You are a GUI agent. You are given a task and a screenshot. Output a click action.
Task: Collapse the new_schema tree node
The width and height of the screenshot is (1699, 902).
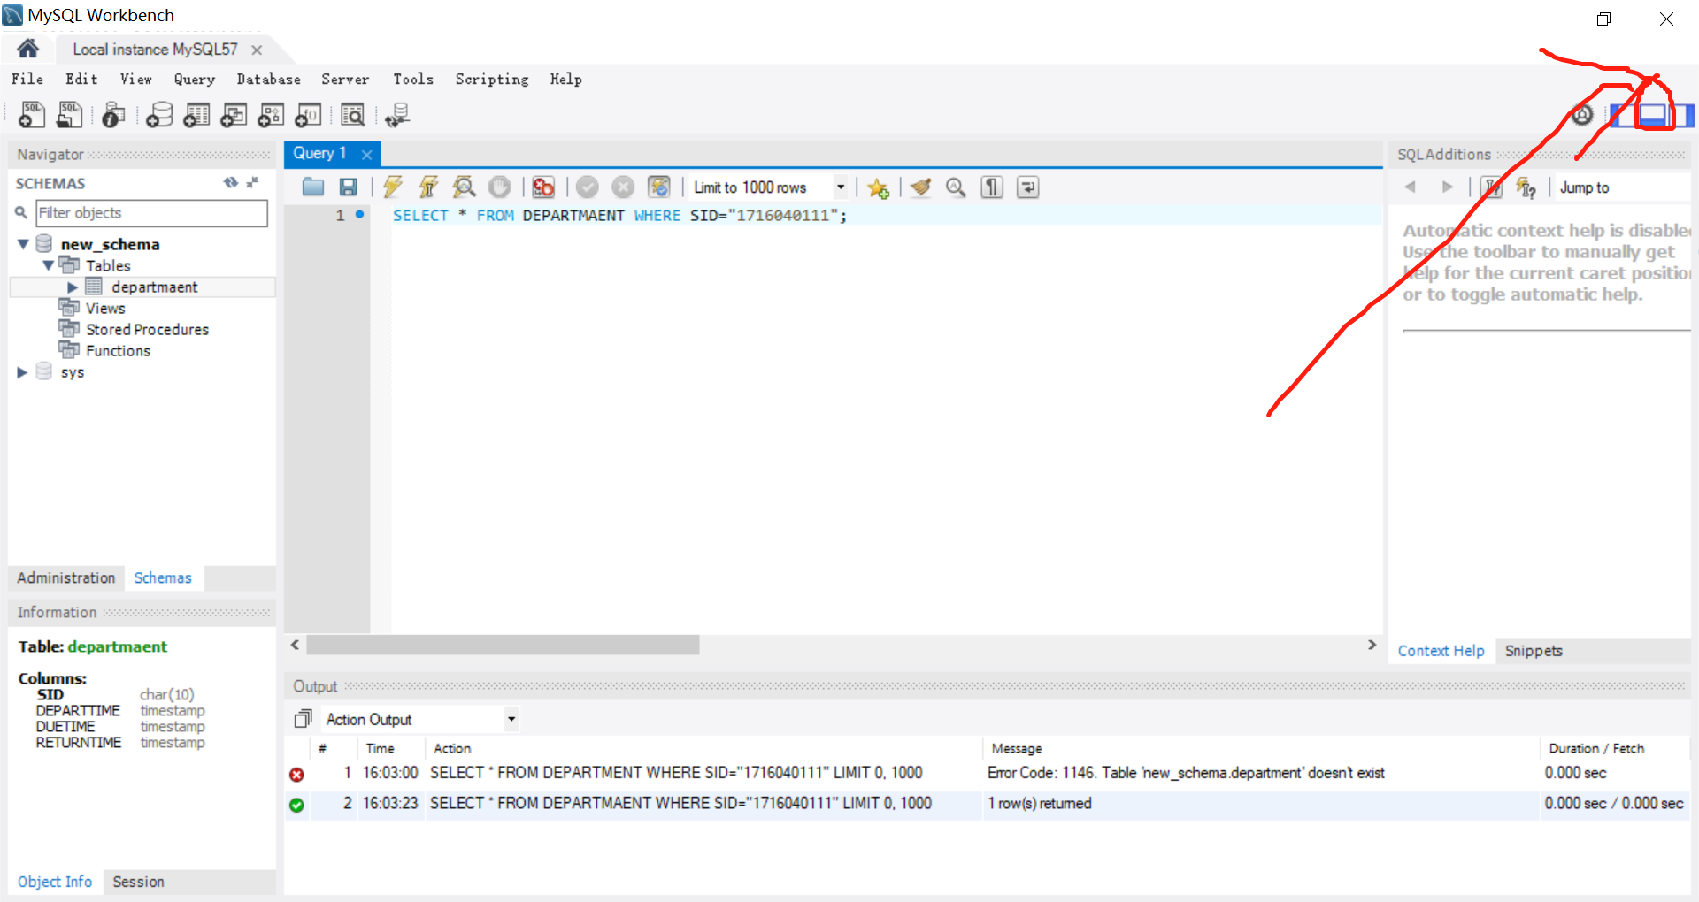click(x=22, y=244)
